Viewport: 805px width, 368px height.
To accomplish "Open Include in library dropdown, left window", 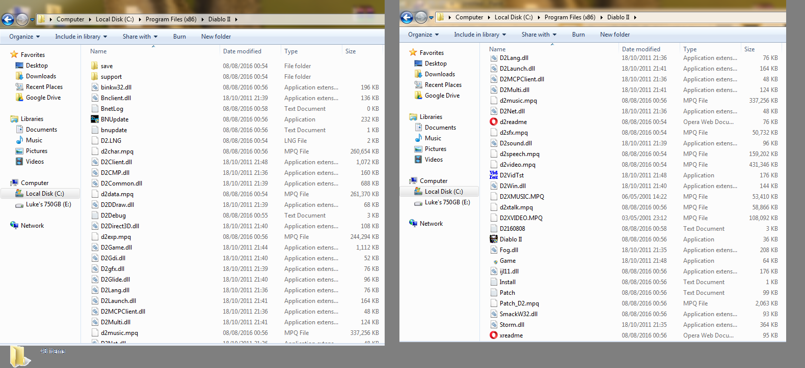I will click(x=81, y=37).
